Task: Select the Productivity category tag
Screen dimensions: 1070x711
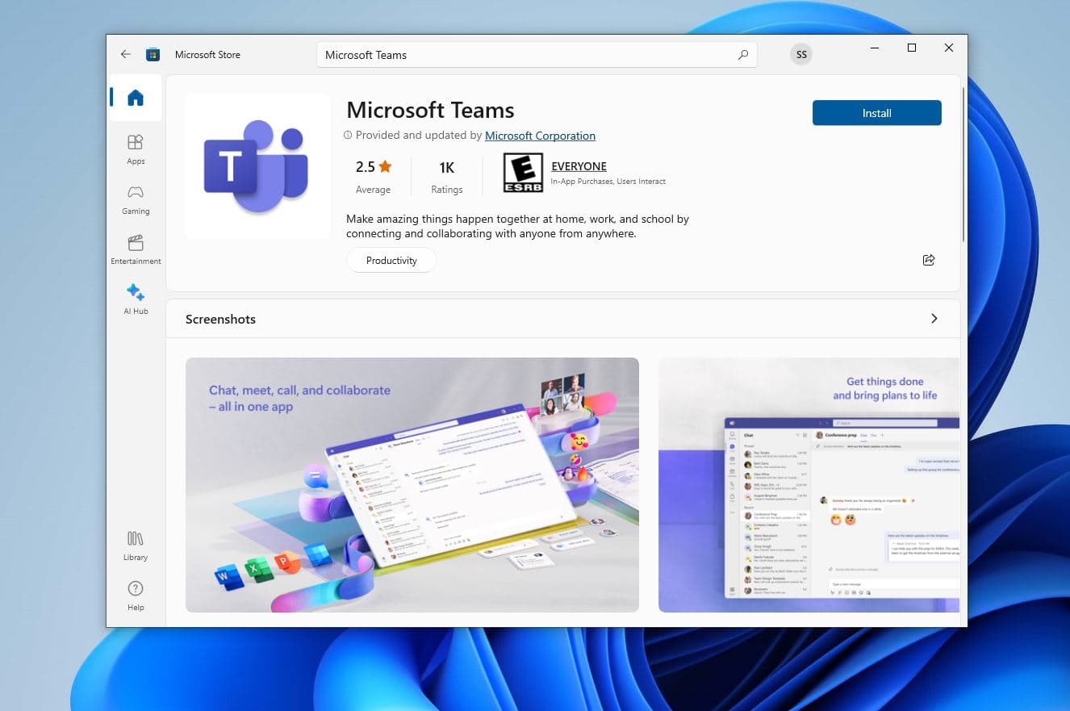Action: click(x=391, y=260)
